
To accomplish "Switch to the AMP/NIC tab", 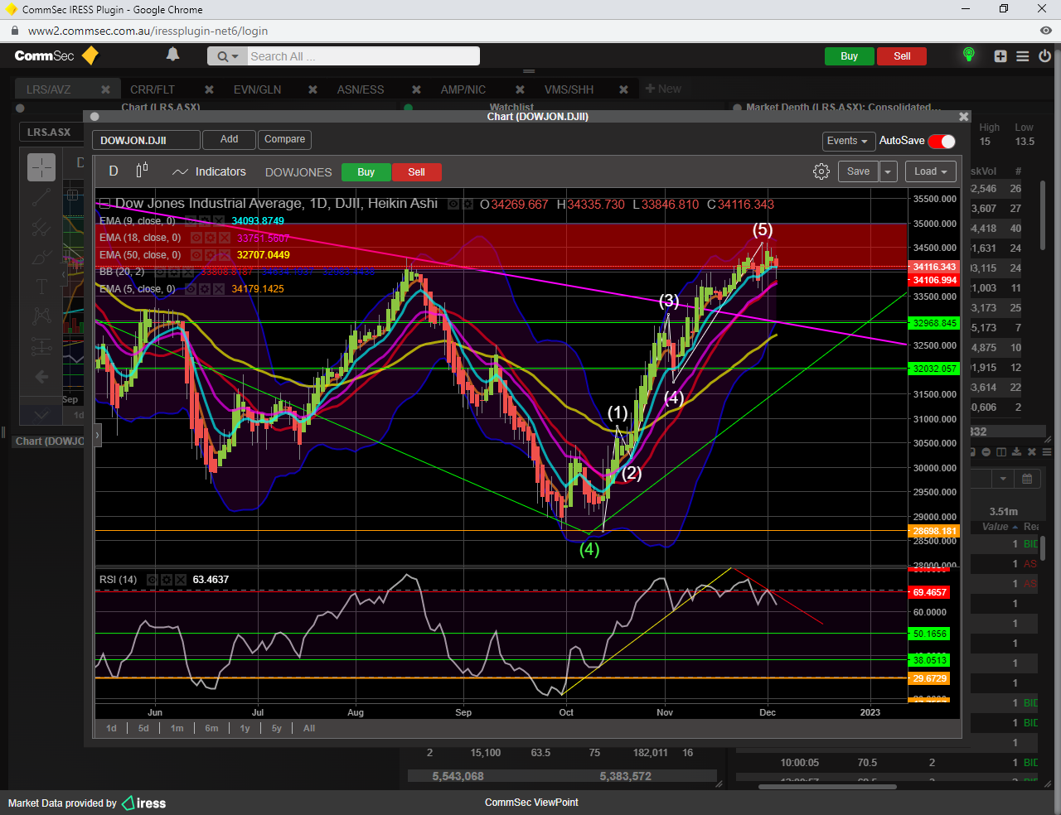I will (463, 89).
